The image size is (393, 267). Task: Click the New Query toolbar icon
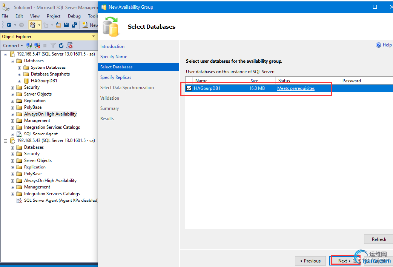[x=85, y=25]
